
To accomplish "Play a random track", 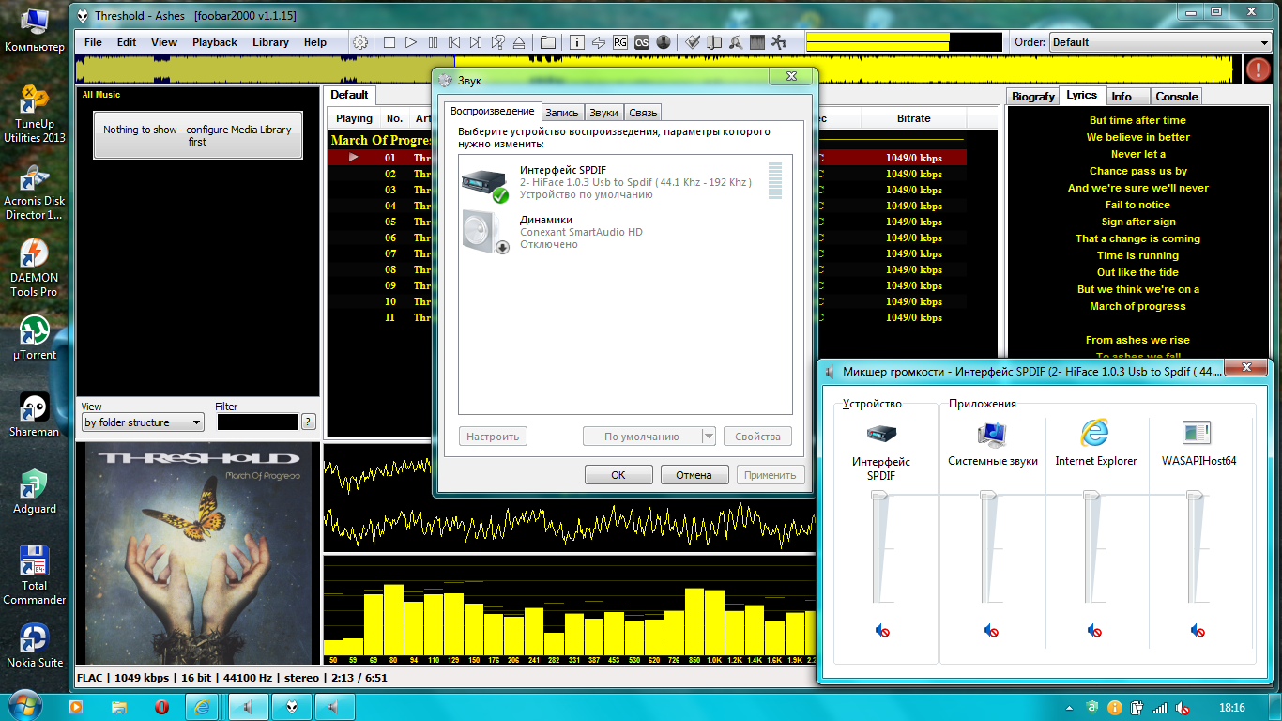I will (x=497, y=42).
